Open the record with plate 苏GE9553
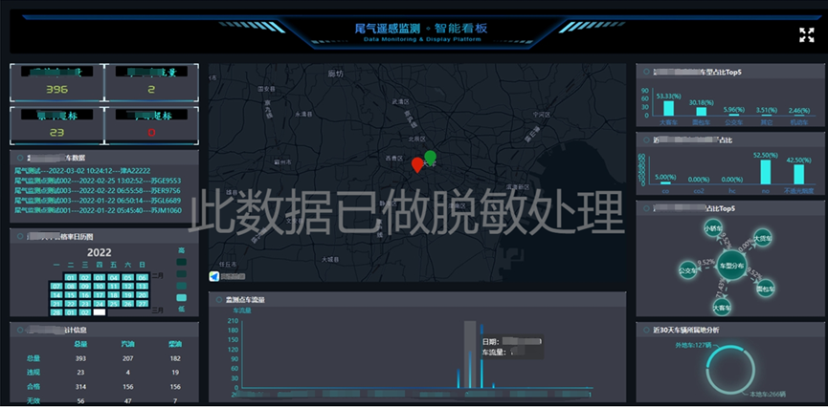The height and width of the screenshot is (407, 828). tap(97, 180)
